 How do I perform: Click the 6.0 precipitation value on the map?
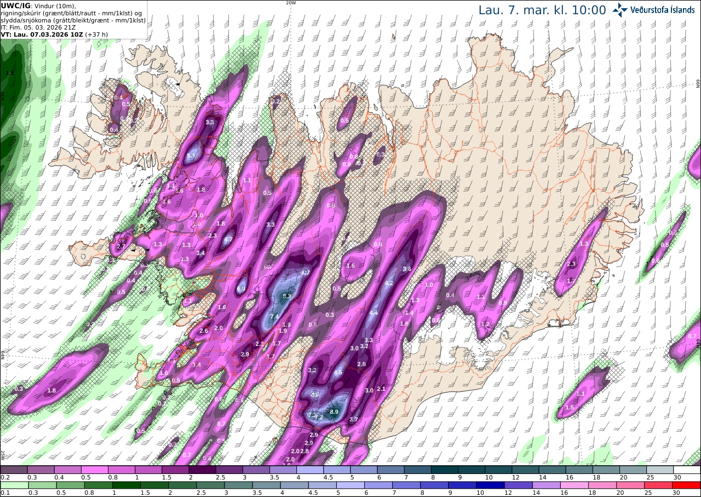point(242,288)
